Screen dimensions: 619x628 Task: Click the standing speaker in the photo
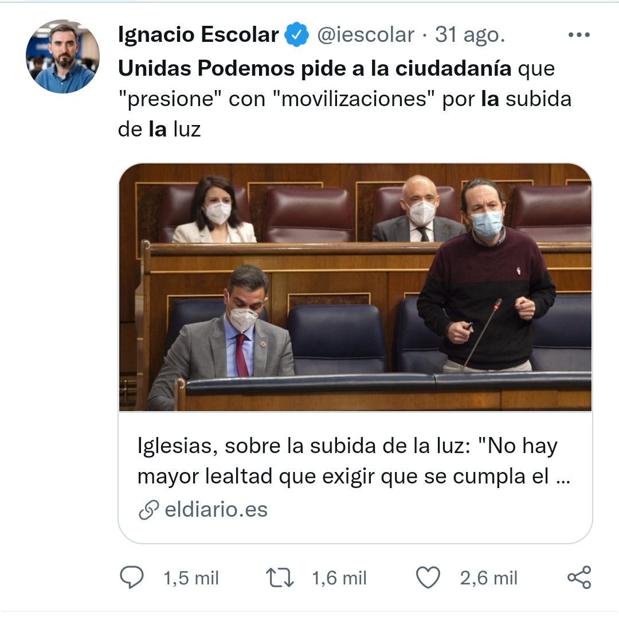(x=486, y=275)
